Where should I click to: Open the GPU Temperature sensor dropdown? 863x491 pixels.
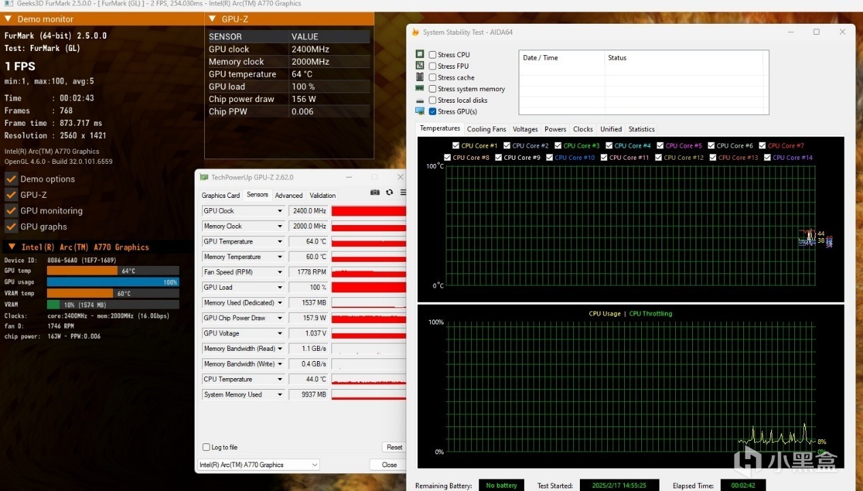click(279, 241)
